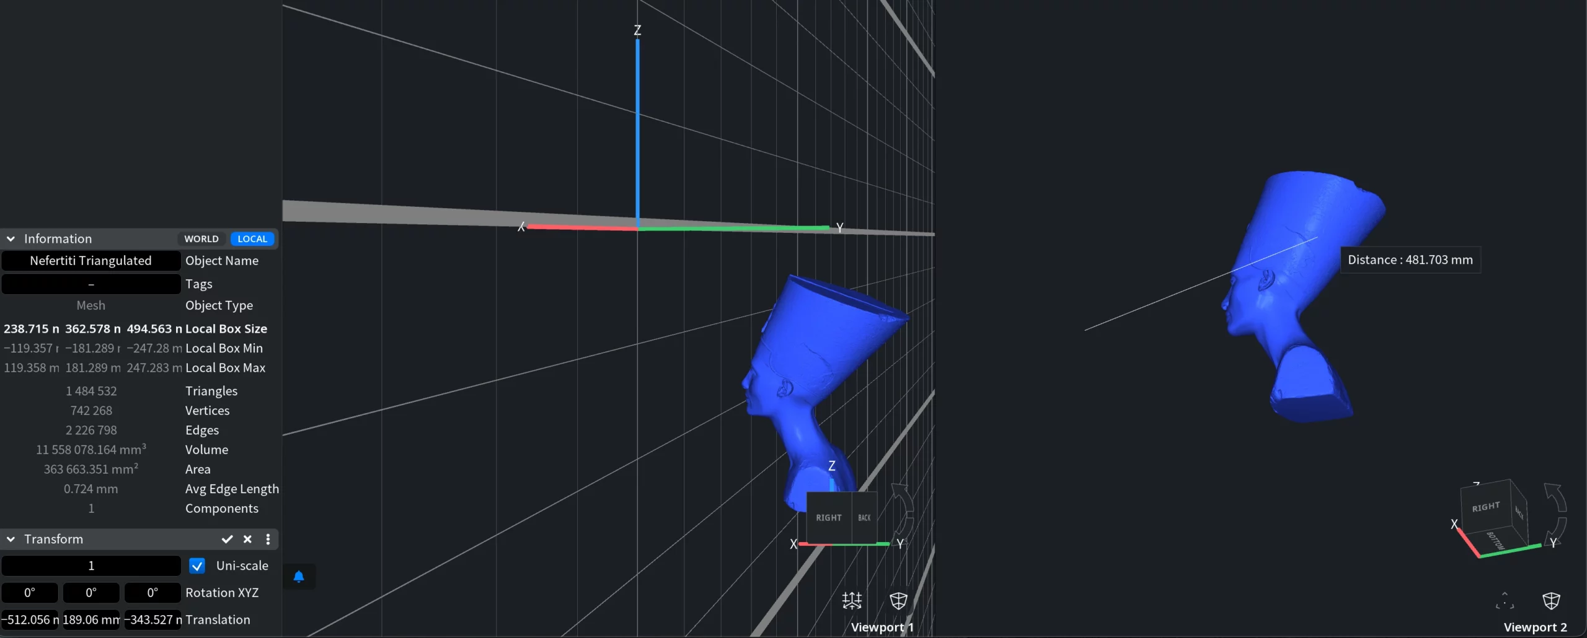The width and height of the screenshot is (1587, 638).
Task: Toggle perspective cube icon in Viewport 1
Action: click(x=898, y=600)
